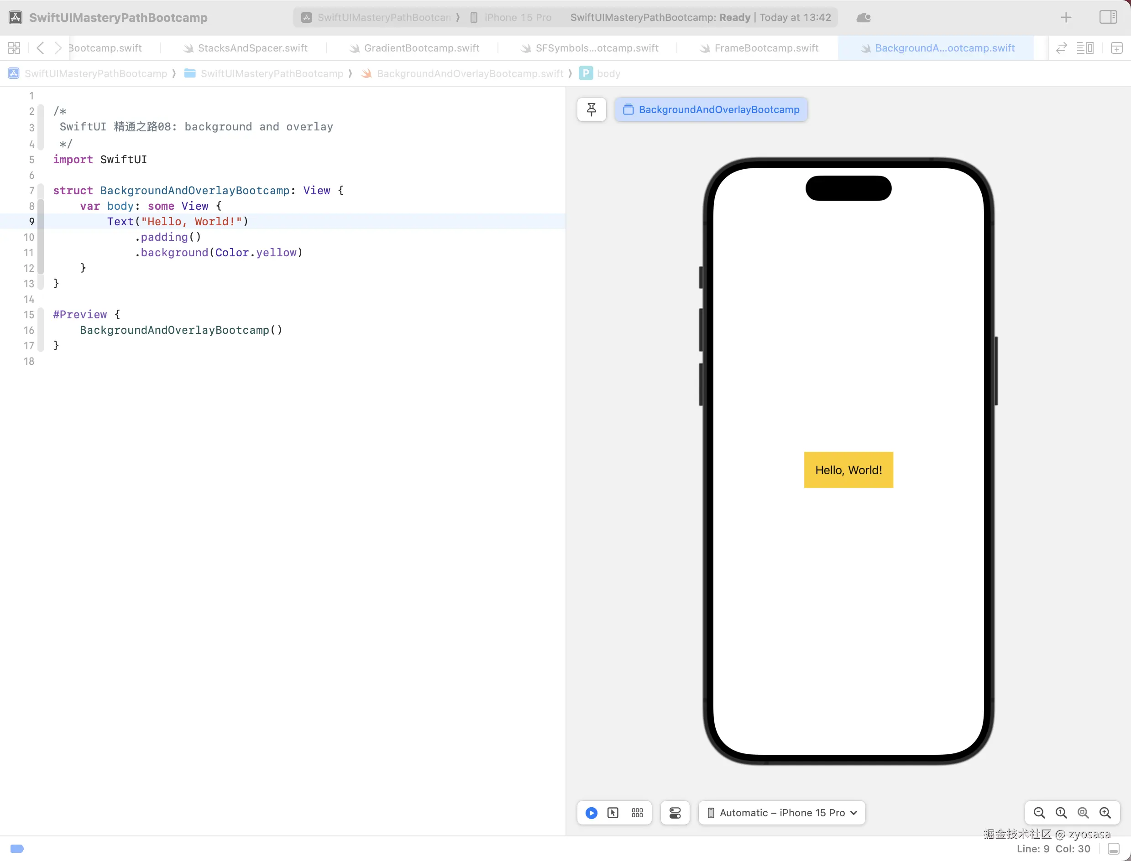
Task: Zoom preview to fit
Action: point(1083,813)
